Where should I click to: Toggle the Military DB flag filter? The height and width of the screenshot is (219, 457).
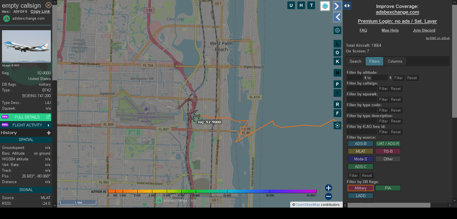[x=360, y=188]
